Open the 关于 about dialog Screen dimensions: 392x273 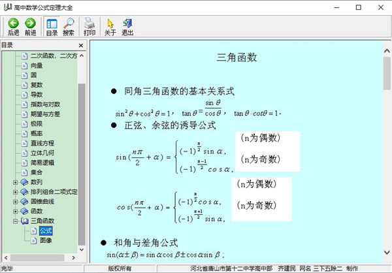[110, 27]
